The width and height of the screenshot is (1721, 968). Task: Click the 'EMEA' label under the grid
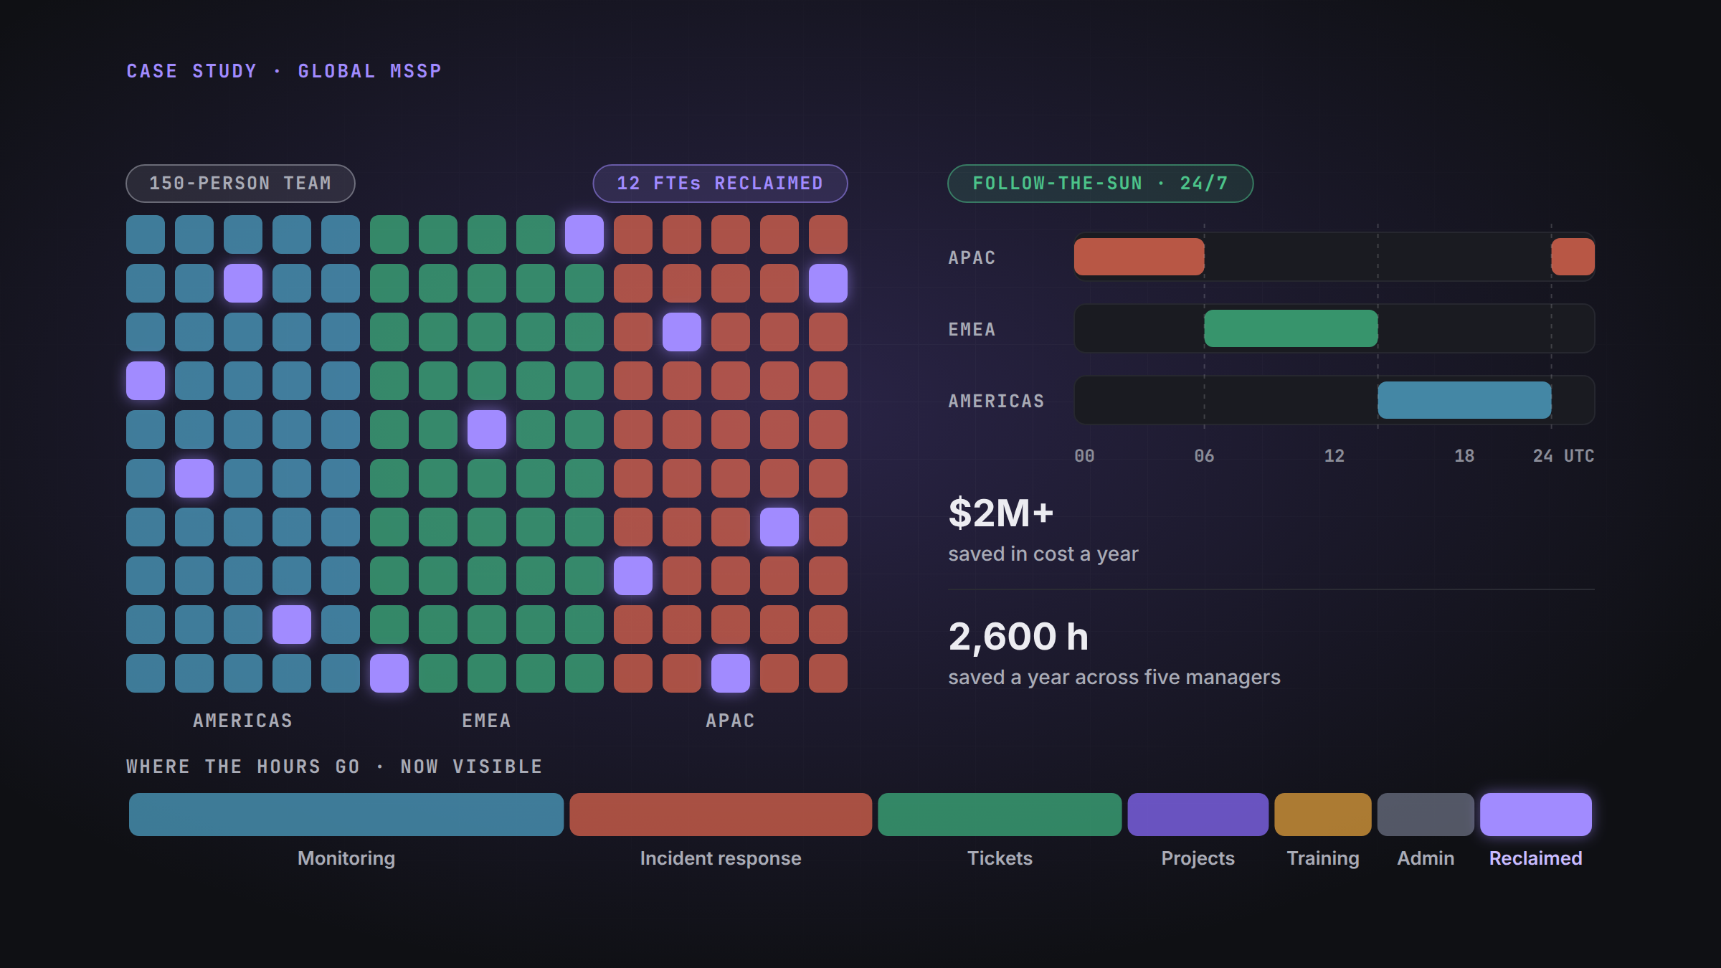[x=487, y=721]
